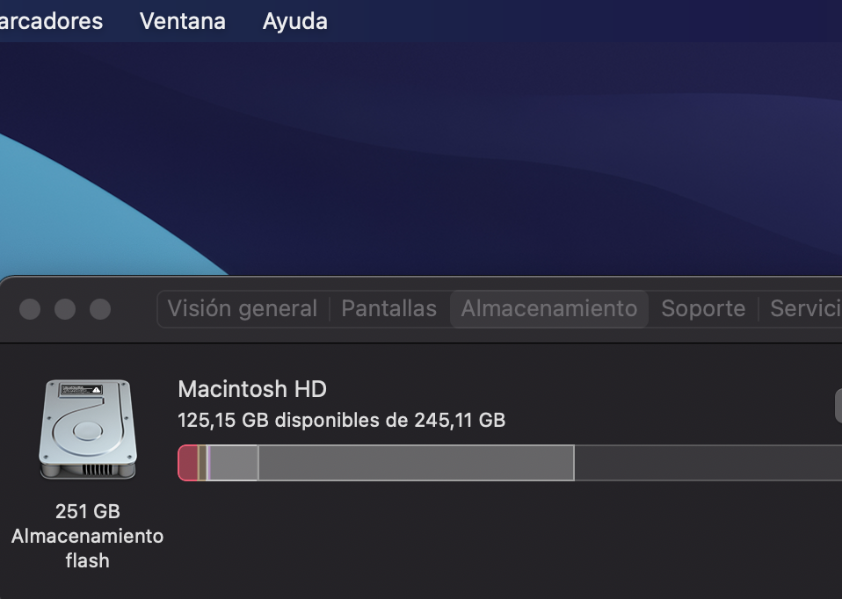Click the red segment of storage bar
This screenshot has width=842, height=599.
point(187,463)
